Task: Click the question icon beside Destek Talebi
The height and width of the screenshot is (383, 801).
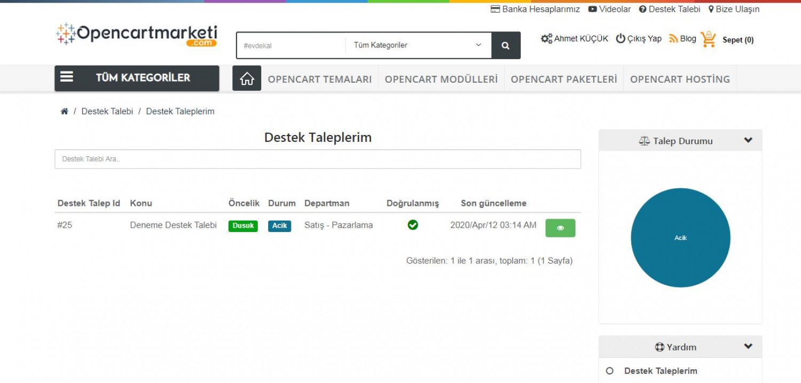Action: pos(643,9)
